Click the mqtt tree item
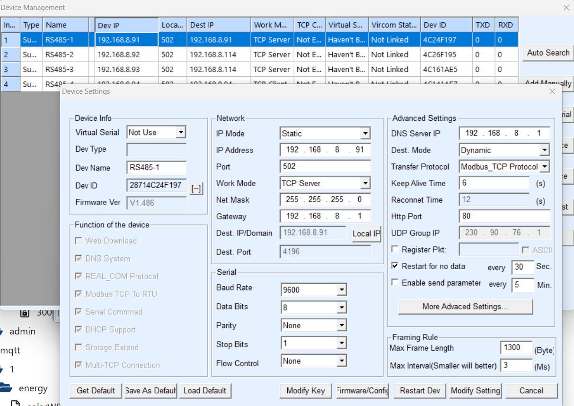 (x=10, y=350)
